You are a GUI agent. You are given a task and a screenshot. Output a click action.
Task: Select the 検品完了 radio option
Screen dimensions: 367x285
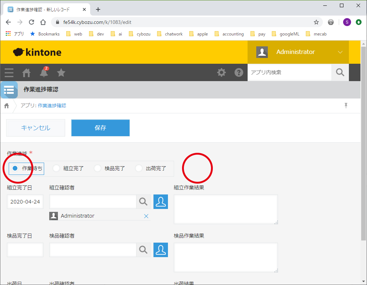[x=97, y=168]
